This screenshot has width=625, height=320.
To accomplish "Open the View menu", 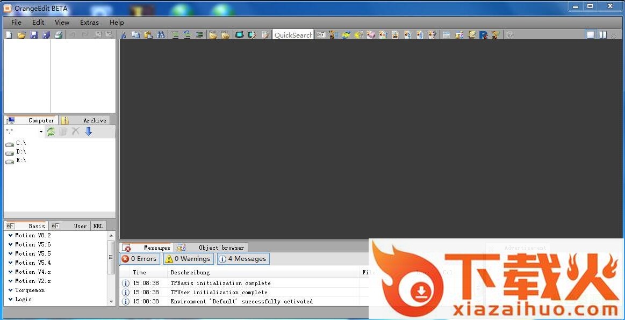I will tap(62, 23).
